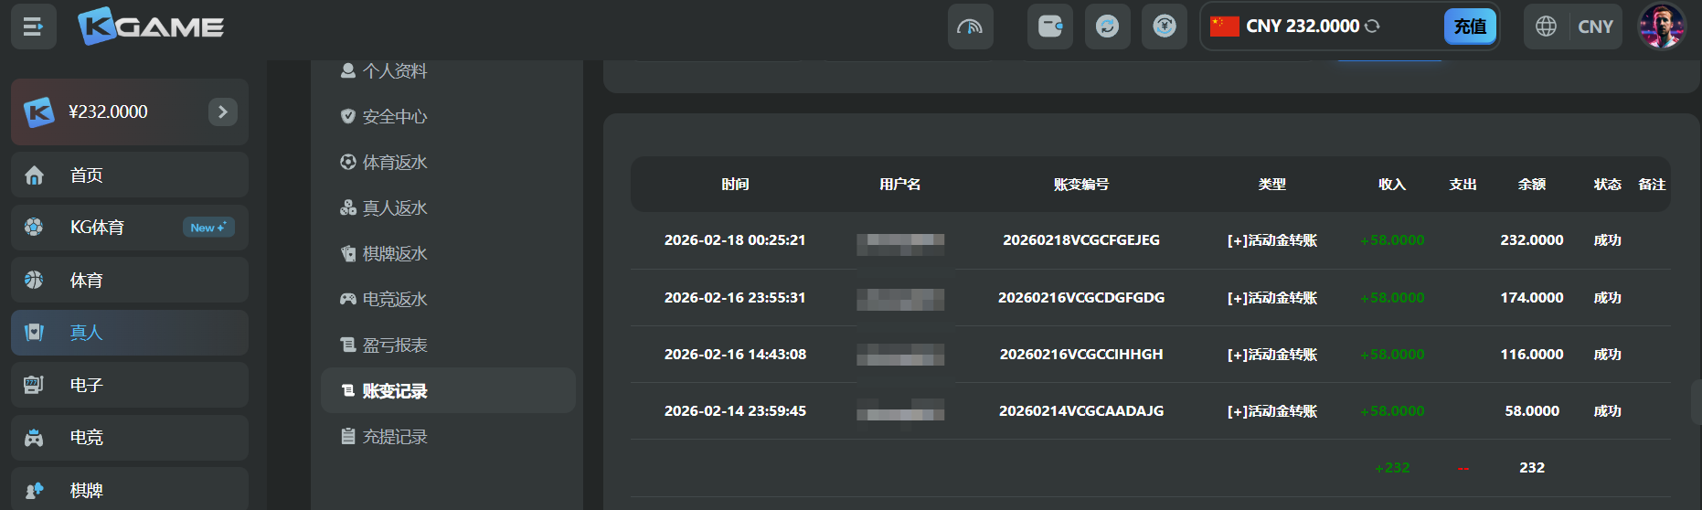Screen dimensions: 1702x510
Task: Open 充提记录 deposit withdrawal records
Action: coord(395,436)
